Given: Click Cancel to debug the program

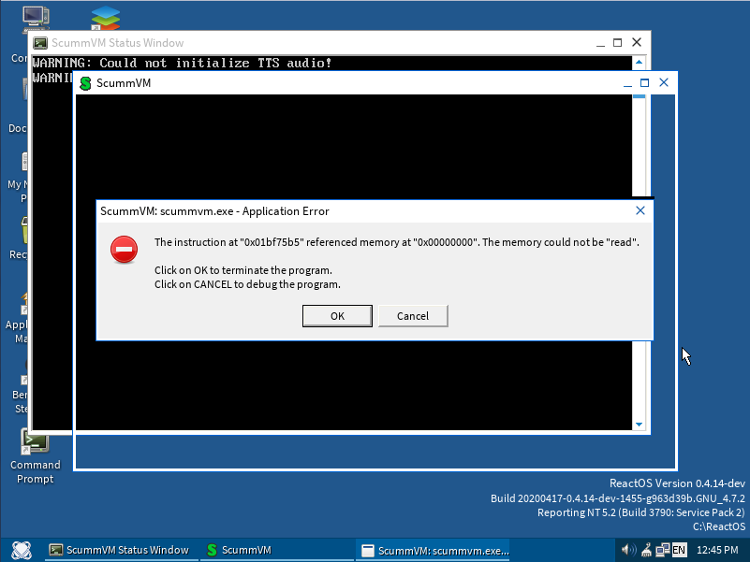Looking at the screenshot, I should coord(413,316).
